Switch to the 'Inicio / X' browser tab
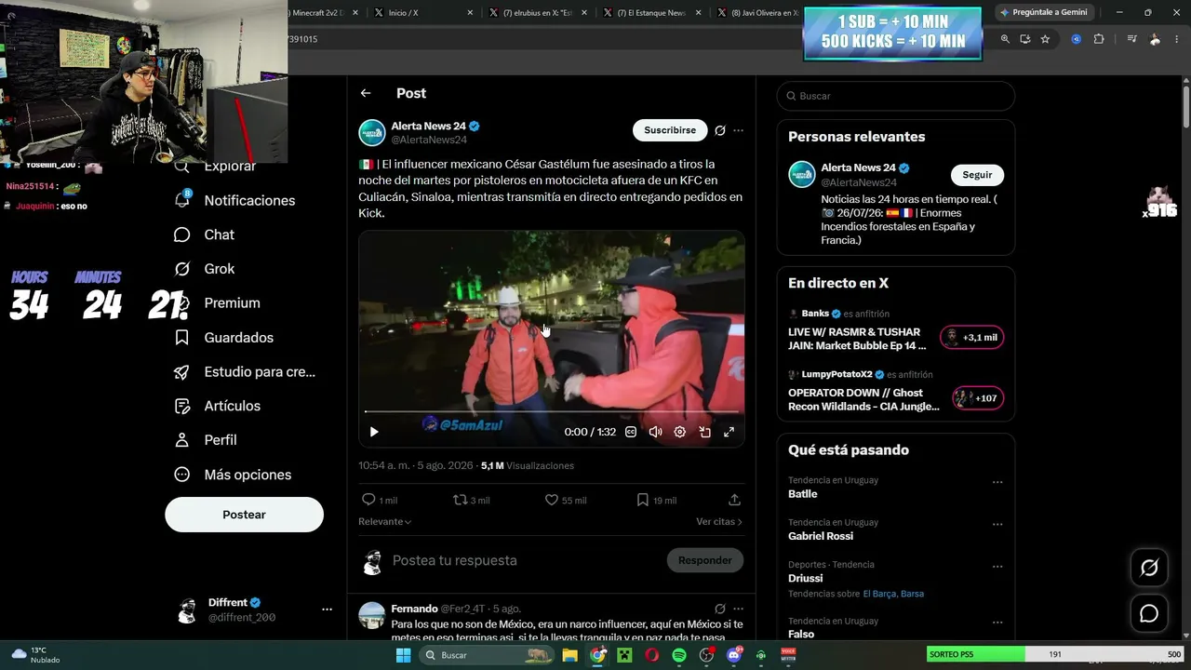Screen dimensions: 1191x670 tap(422, 13)
